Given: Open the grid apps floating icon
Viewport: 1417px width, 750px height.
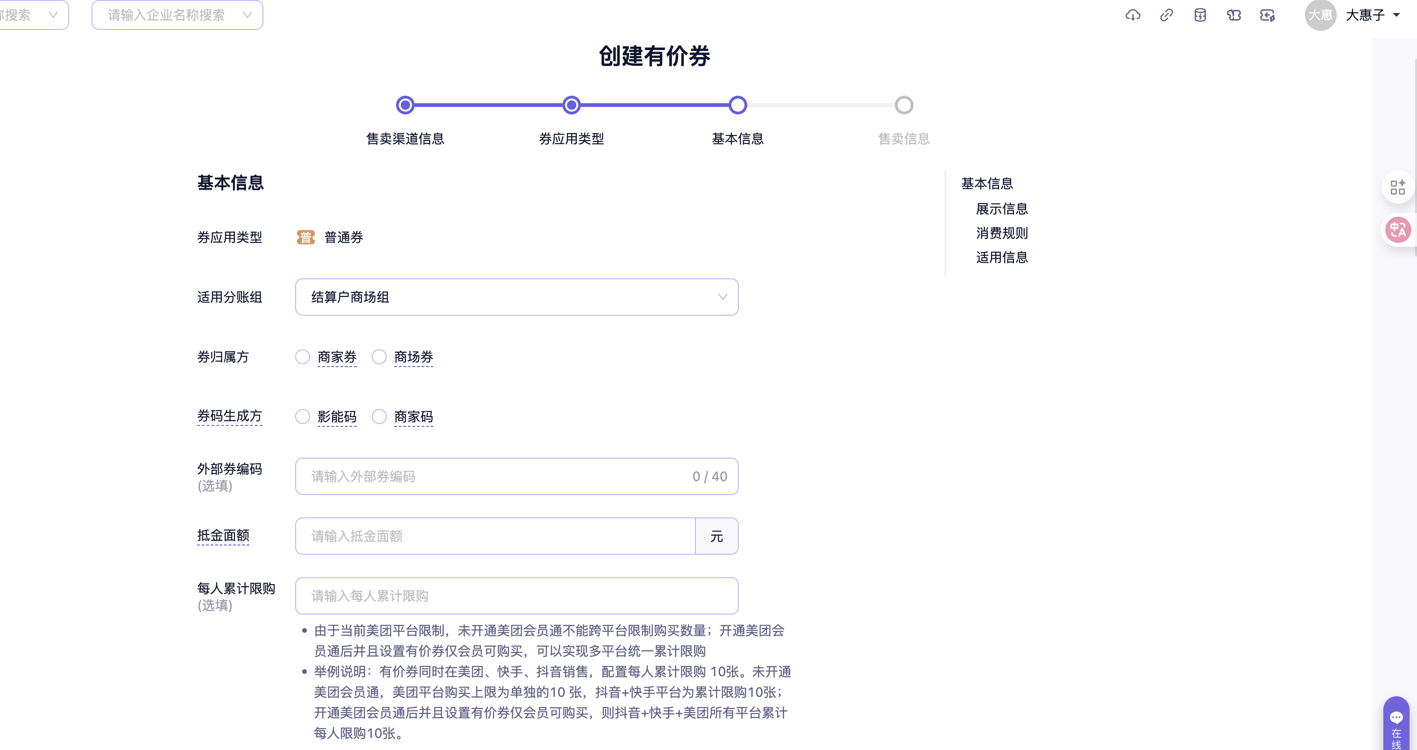Looking at the screenshot, I should click(x=1397, y=188).
